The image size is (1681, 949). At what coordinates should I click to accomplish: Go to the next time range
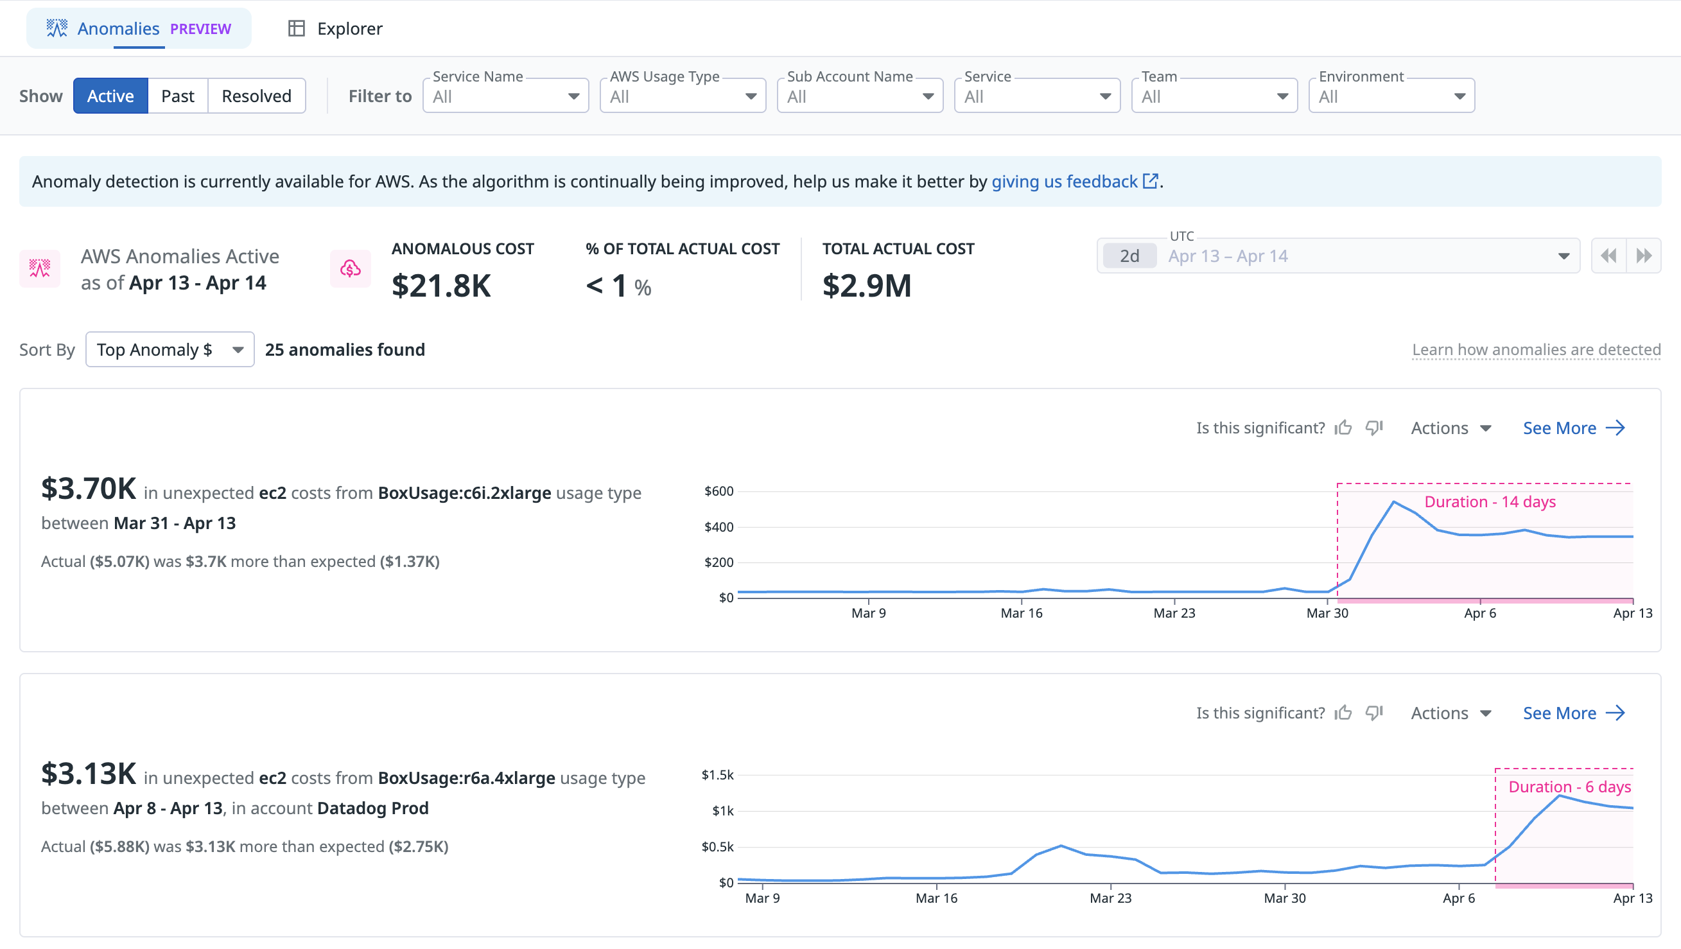click(1644, 256)
